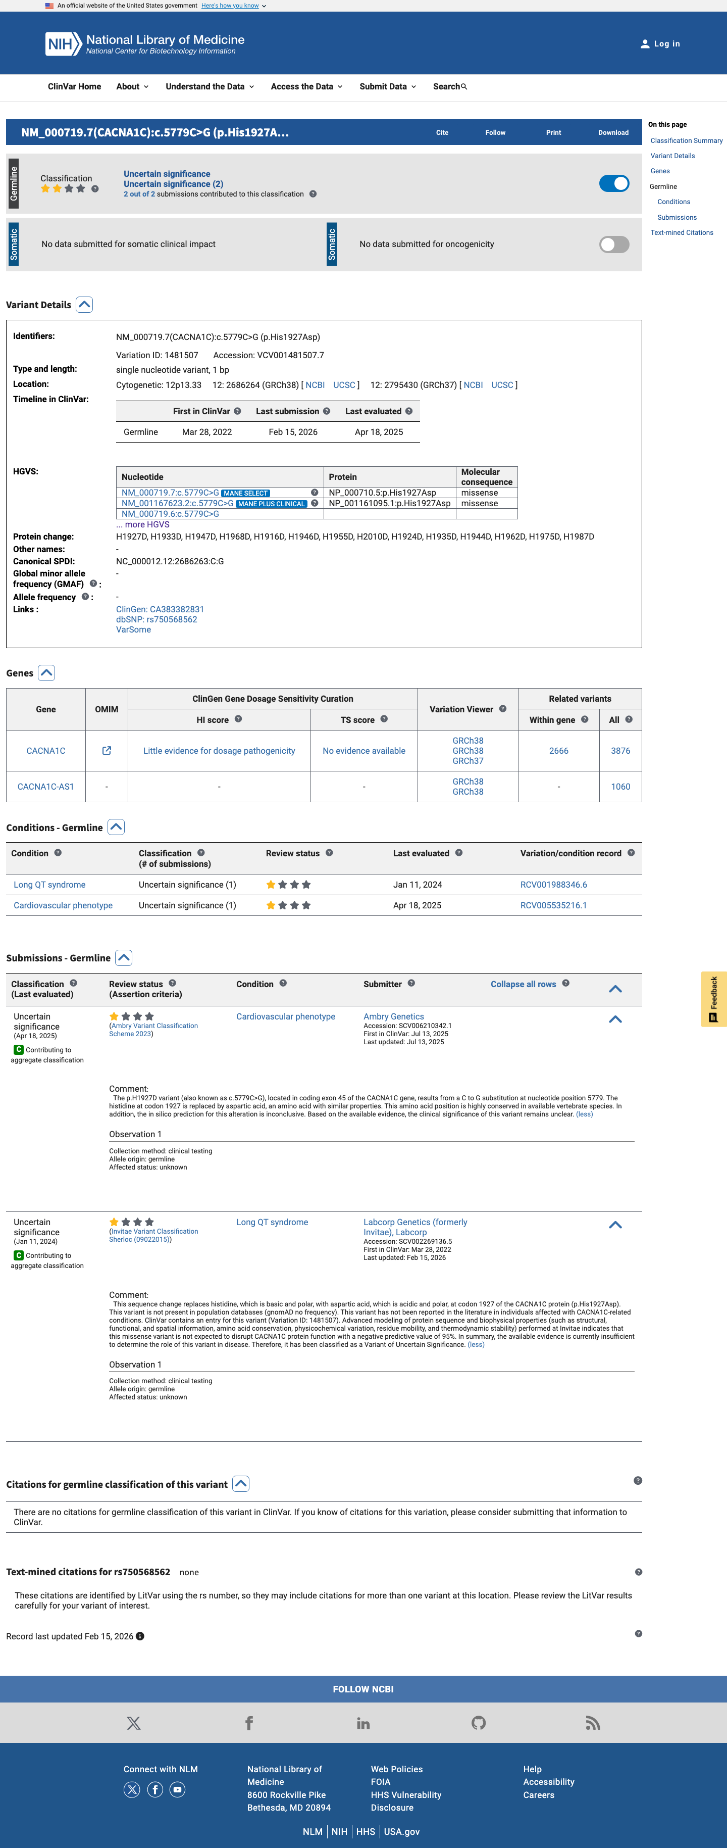Collapse the Genes section
Screen dimensions: 727x1848
tap(46, 672)
